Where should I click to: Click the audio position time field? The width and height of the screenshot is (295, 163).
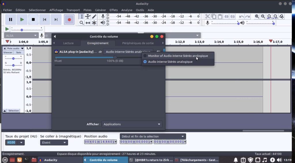pyautogui.click(x=101, y=142)
